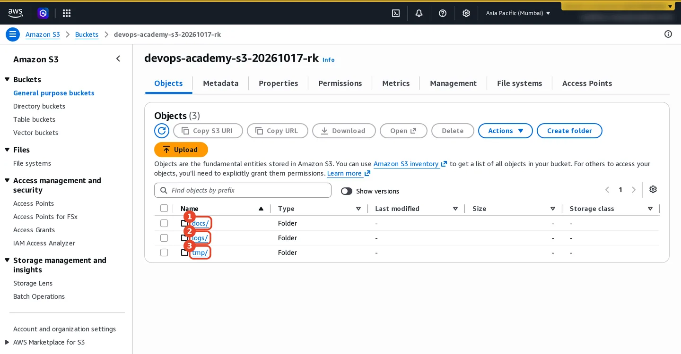Screen dimensions: 681x354
Task: Launch the CloudShell terminal icon
Action: 396,13
